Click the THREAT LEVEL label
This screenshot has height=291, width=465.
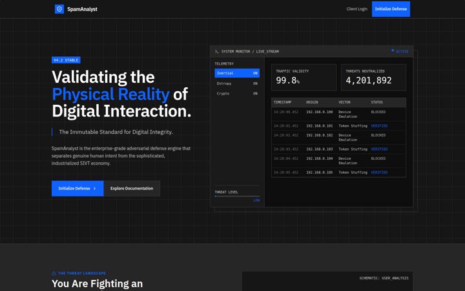click(x=226, y=192)
